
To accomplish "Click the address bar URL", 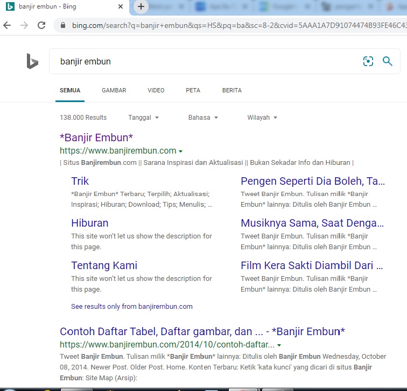I will [239, 25].
